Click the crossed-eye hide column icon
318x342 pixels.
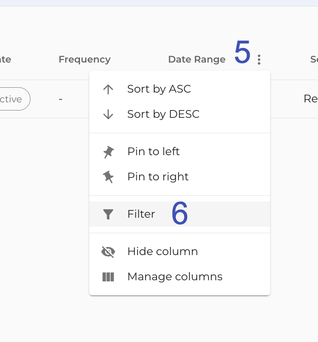pos(108,252)
